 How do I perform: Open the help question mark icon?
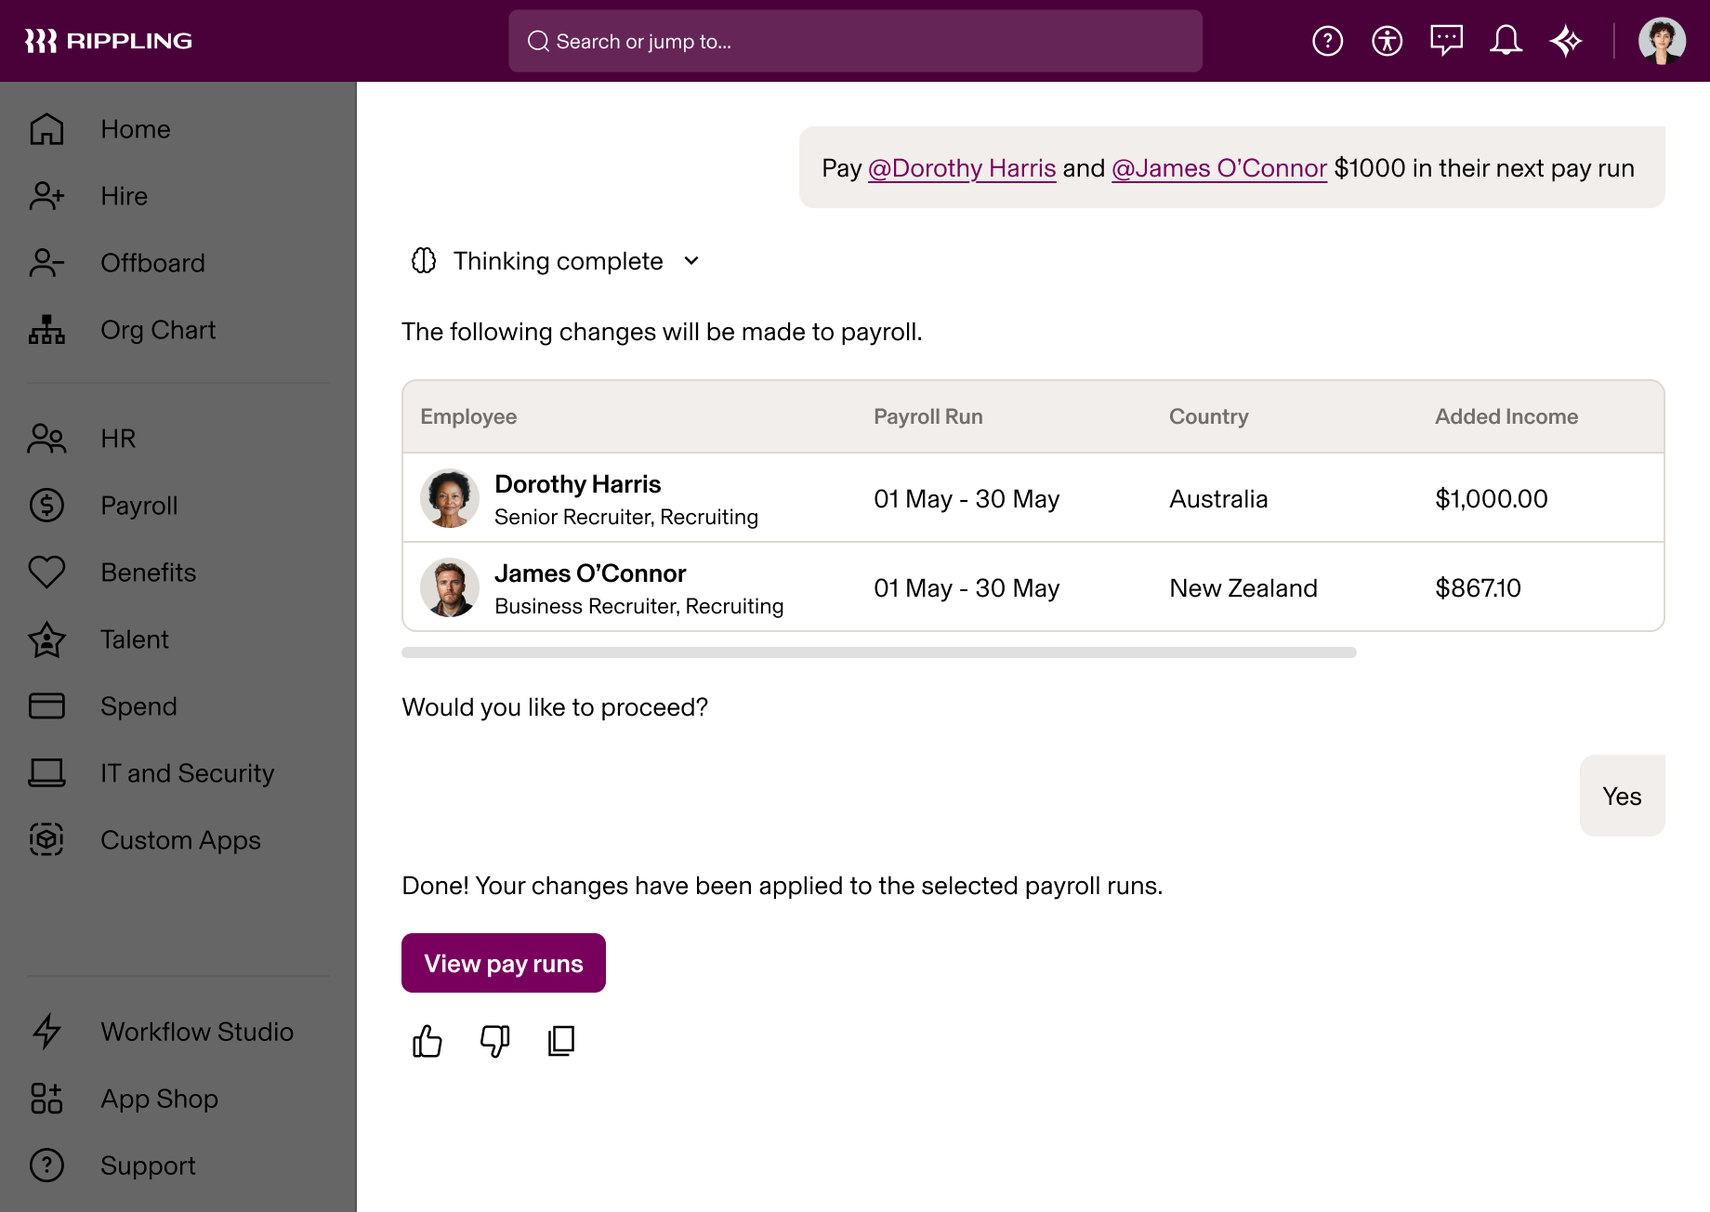(x=1327, y=40)
